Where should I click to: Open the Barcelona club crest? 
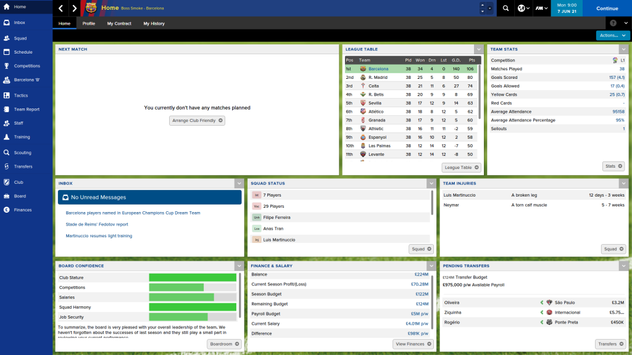point(91,8)
